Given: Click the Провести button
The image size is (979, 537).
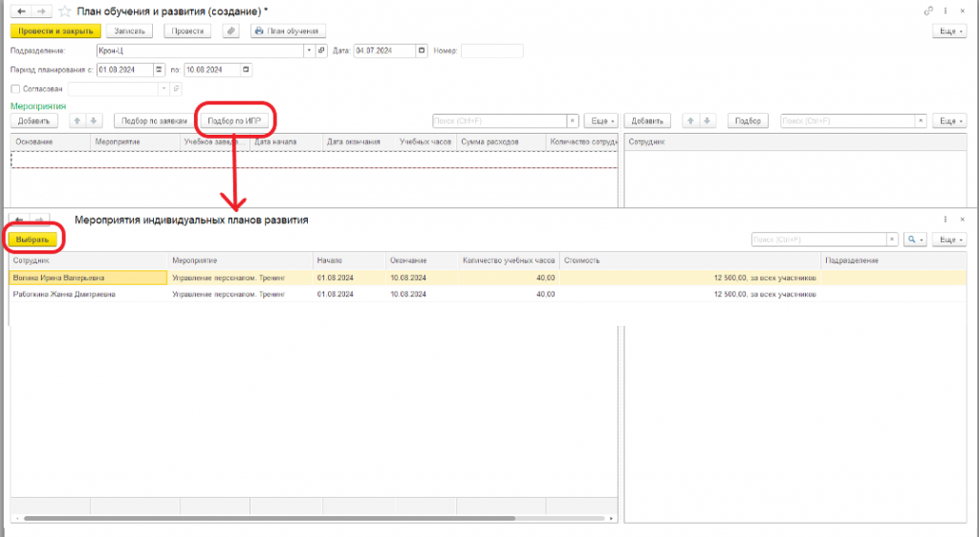Looking at the screenshot, I should pyautogui.click(x=187, y=31).
